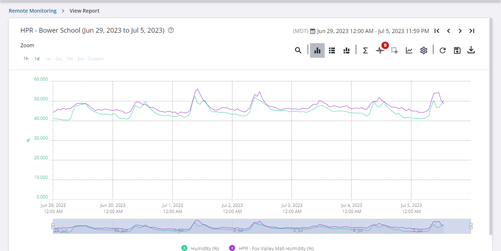Select the 1h zoom option
Screen dimensions: 501x251
pyautogui.click(x=26, y=59)
